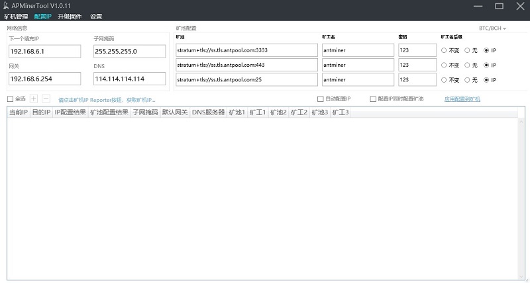This screenshot has height=283, width=530.
Task: Close the APMinerTool window
Action: tap(519, 6)
